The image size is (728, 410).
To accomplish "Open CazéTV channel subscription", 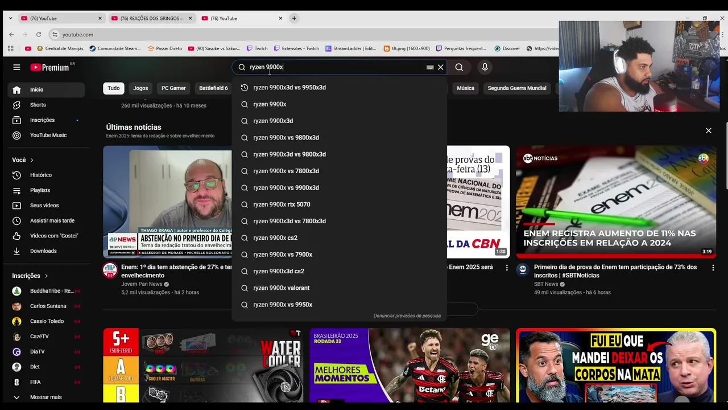I will pos(46,337).
